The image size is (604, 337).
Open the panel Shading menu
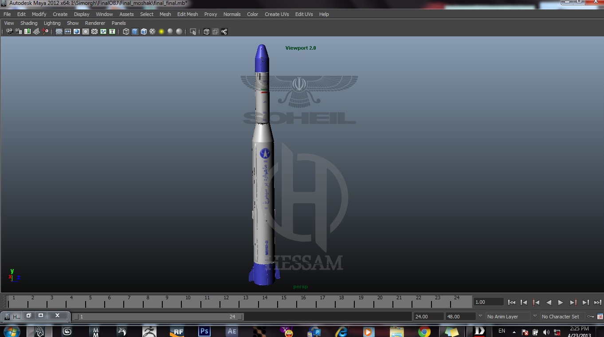(x=29, y=23)
